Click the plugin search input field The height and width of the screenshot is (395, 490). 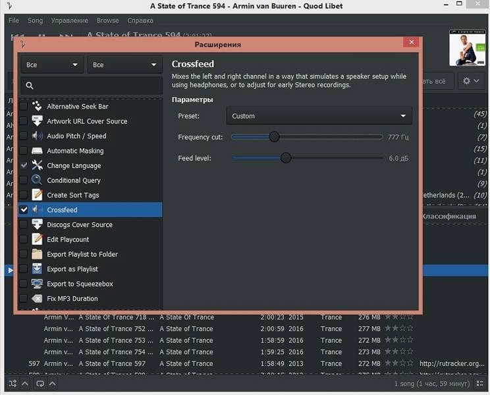tap(92, 86)
